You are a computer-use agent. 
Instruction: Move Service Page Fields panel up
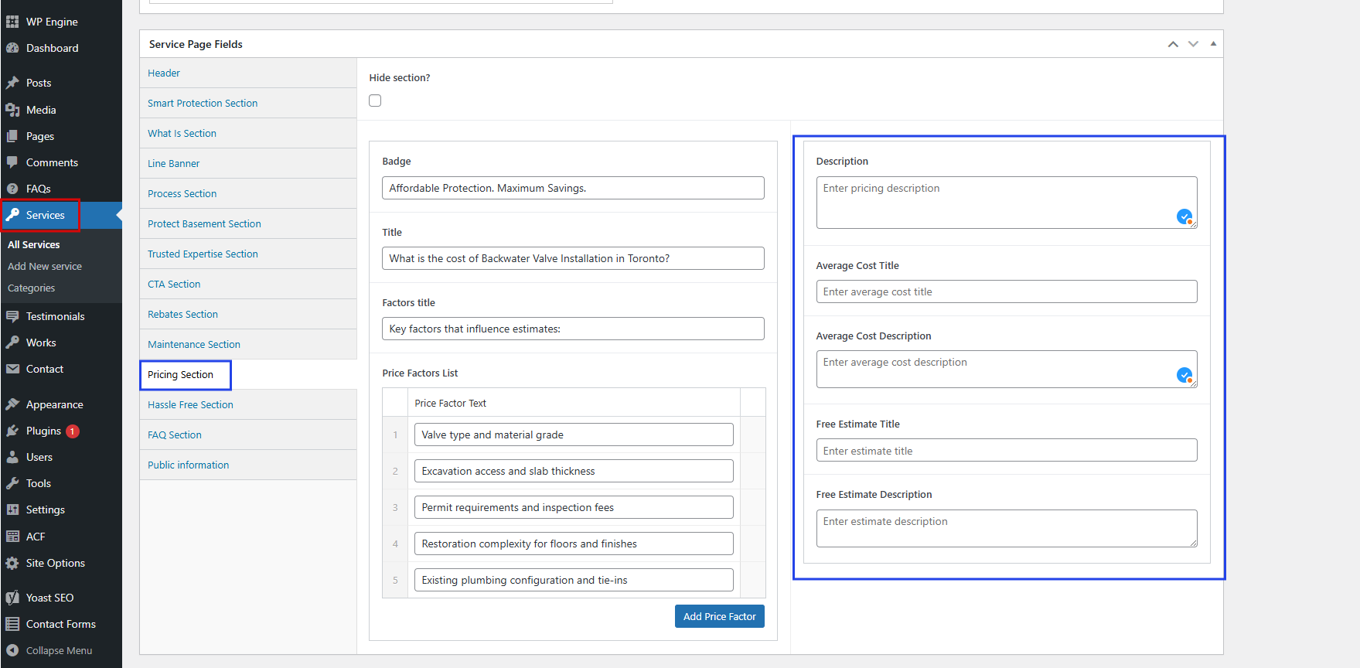pos(1173,44)
